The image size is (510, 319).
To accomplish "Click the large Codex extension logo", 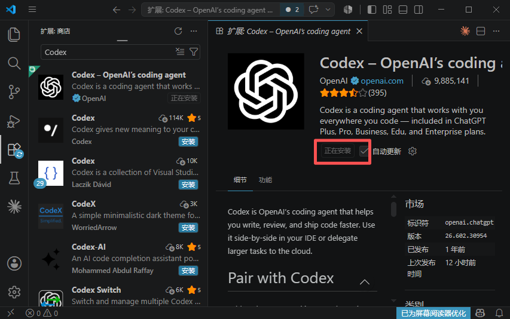I will pos(266,91).
